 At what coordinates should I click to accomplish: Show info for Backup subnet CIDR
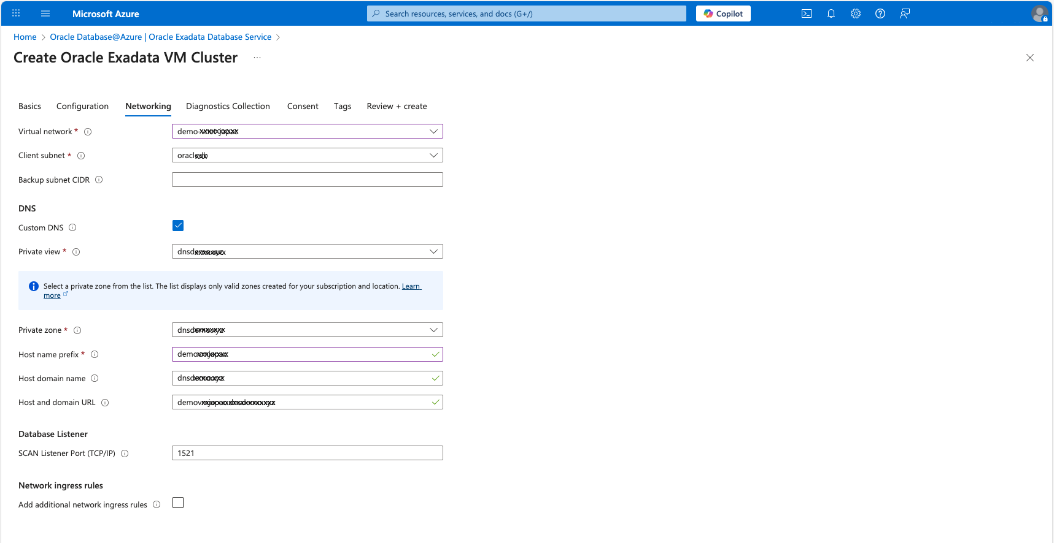(x=99, y=180)
